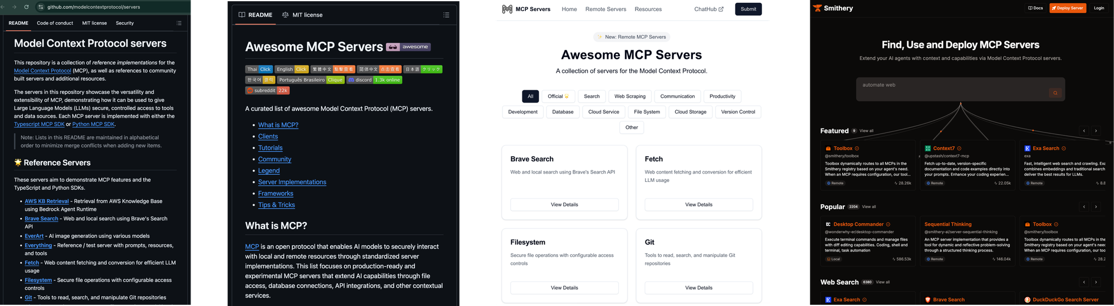Click the MCP Servers logo icon
Screen dimensions: 1114x306
(507, 9)
